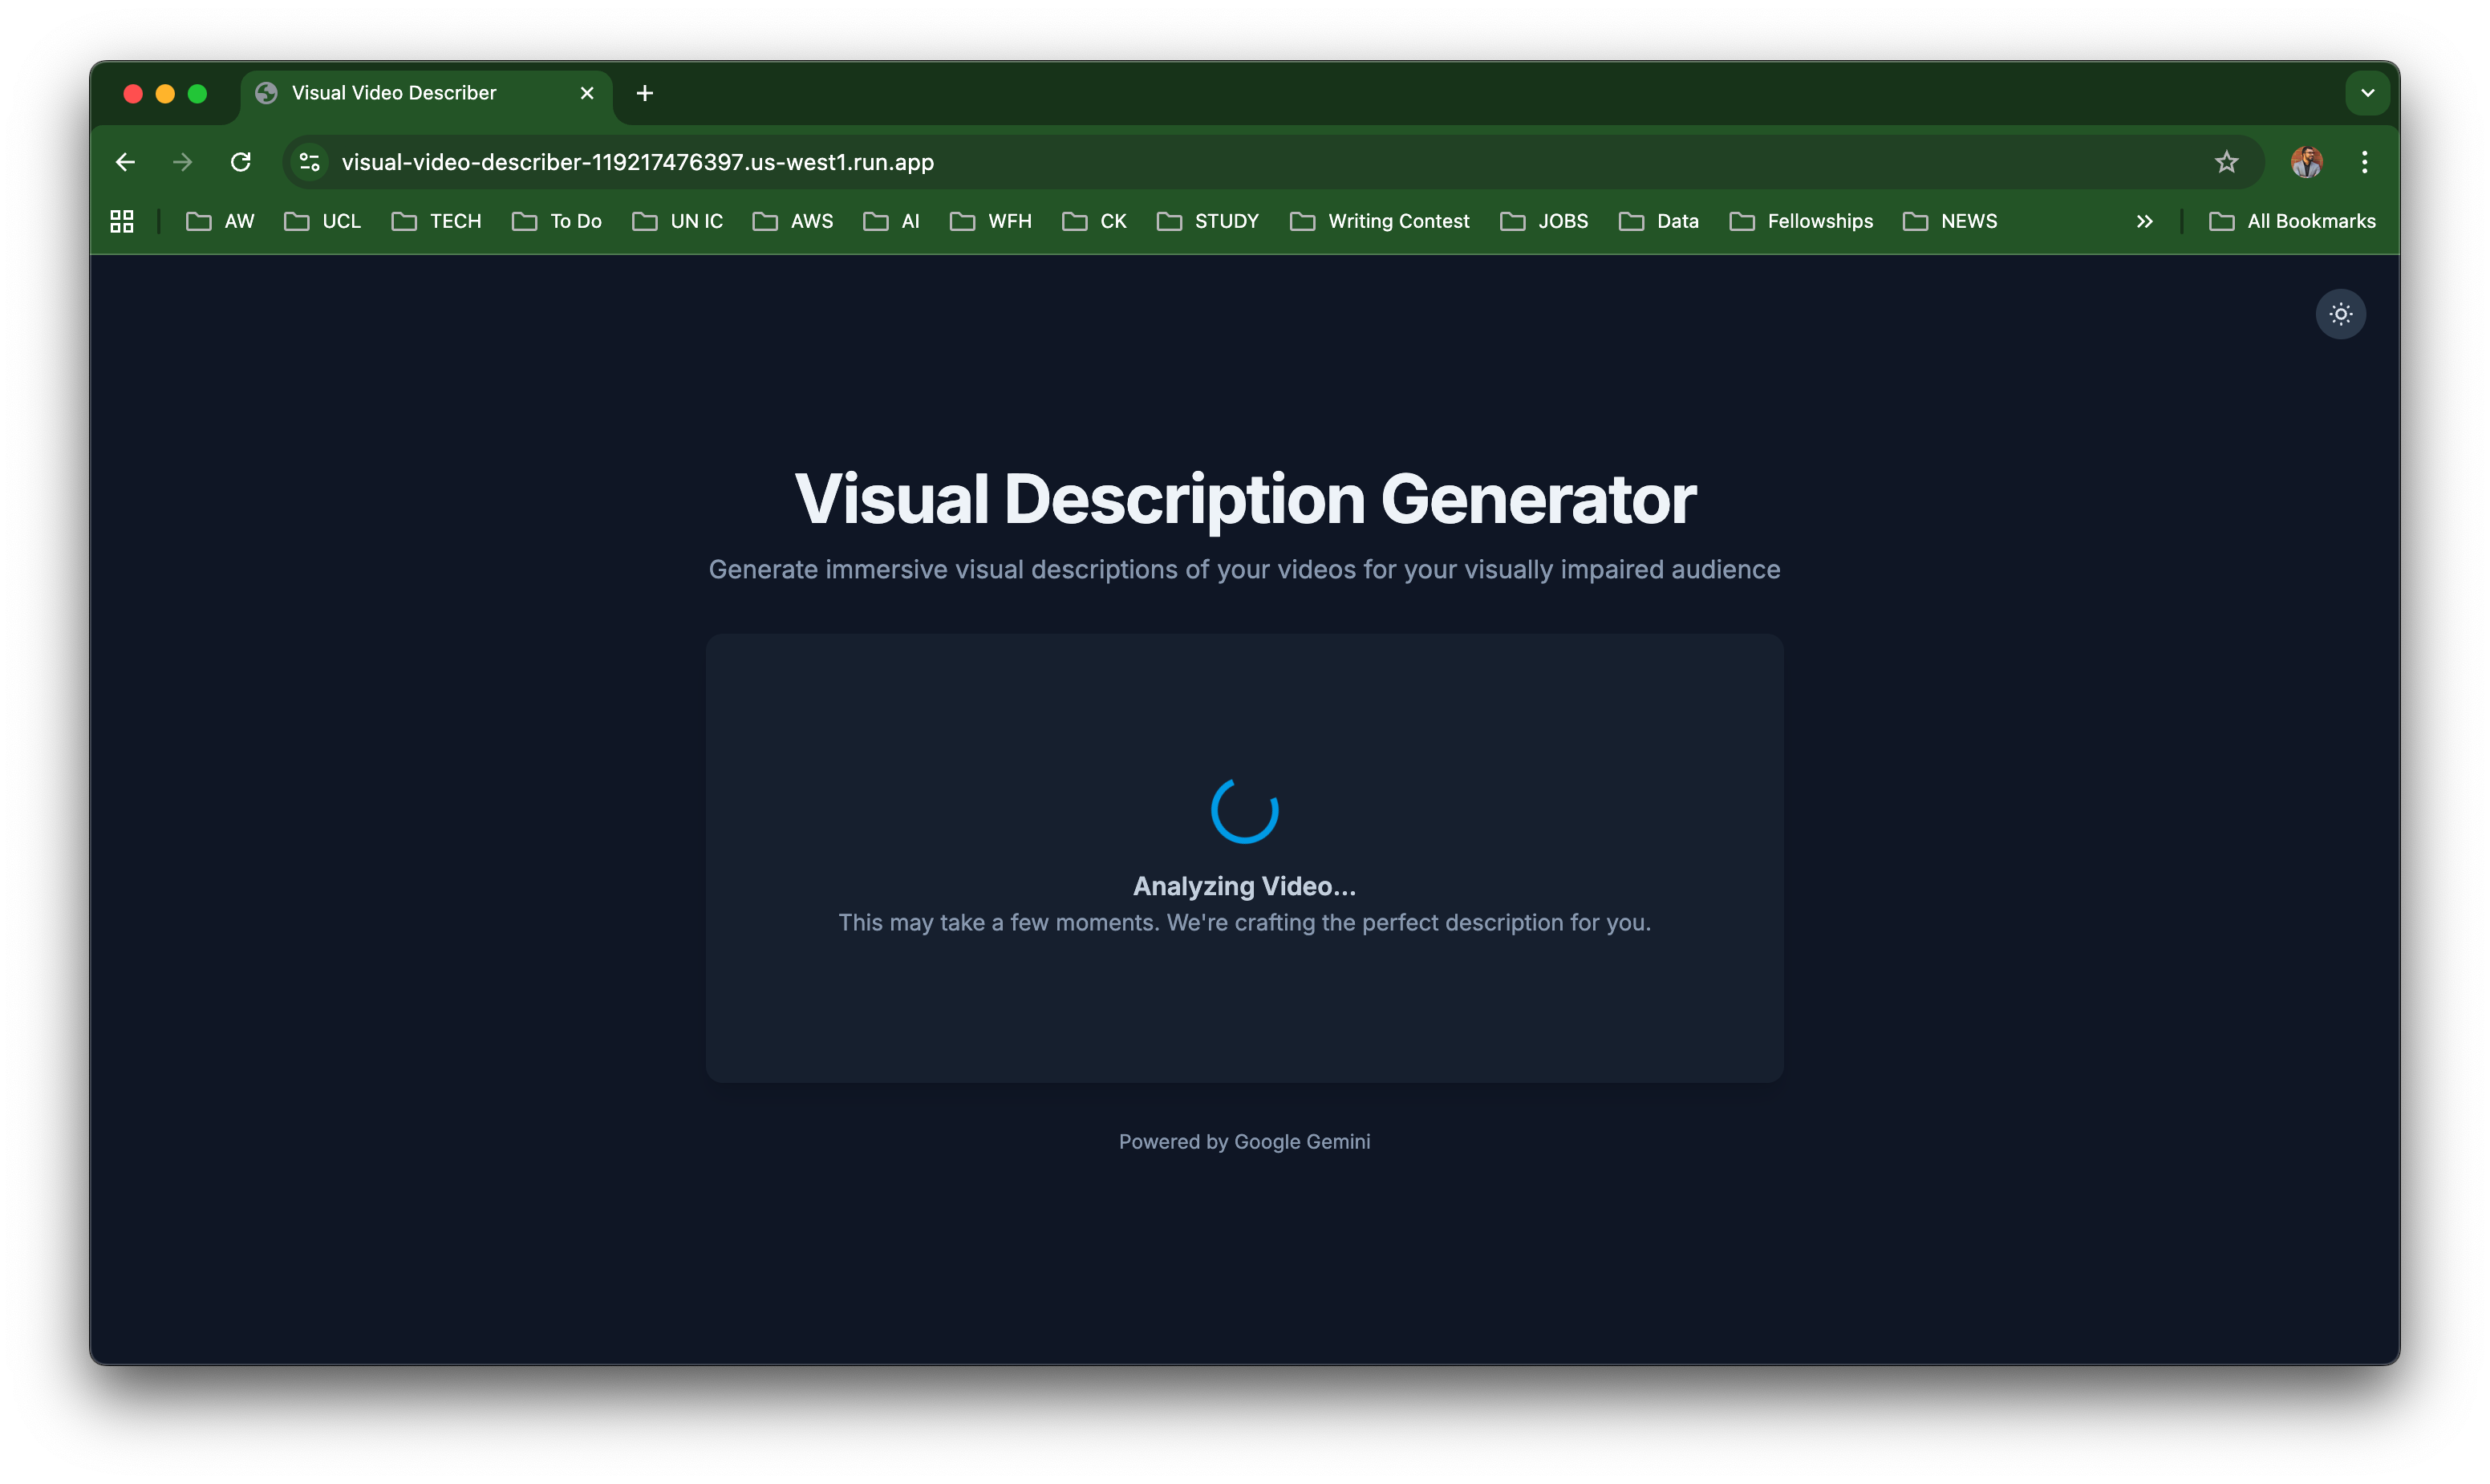The width and height of the screenshot is (2490, 1484).
Task: Click the browser back arrow
Action: [x=125, y=162]
